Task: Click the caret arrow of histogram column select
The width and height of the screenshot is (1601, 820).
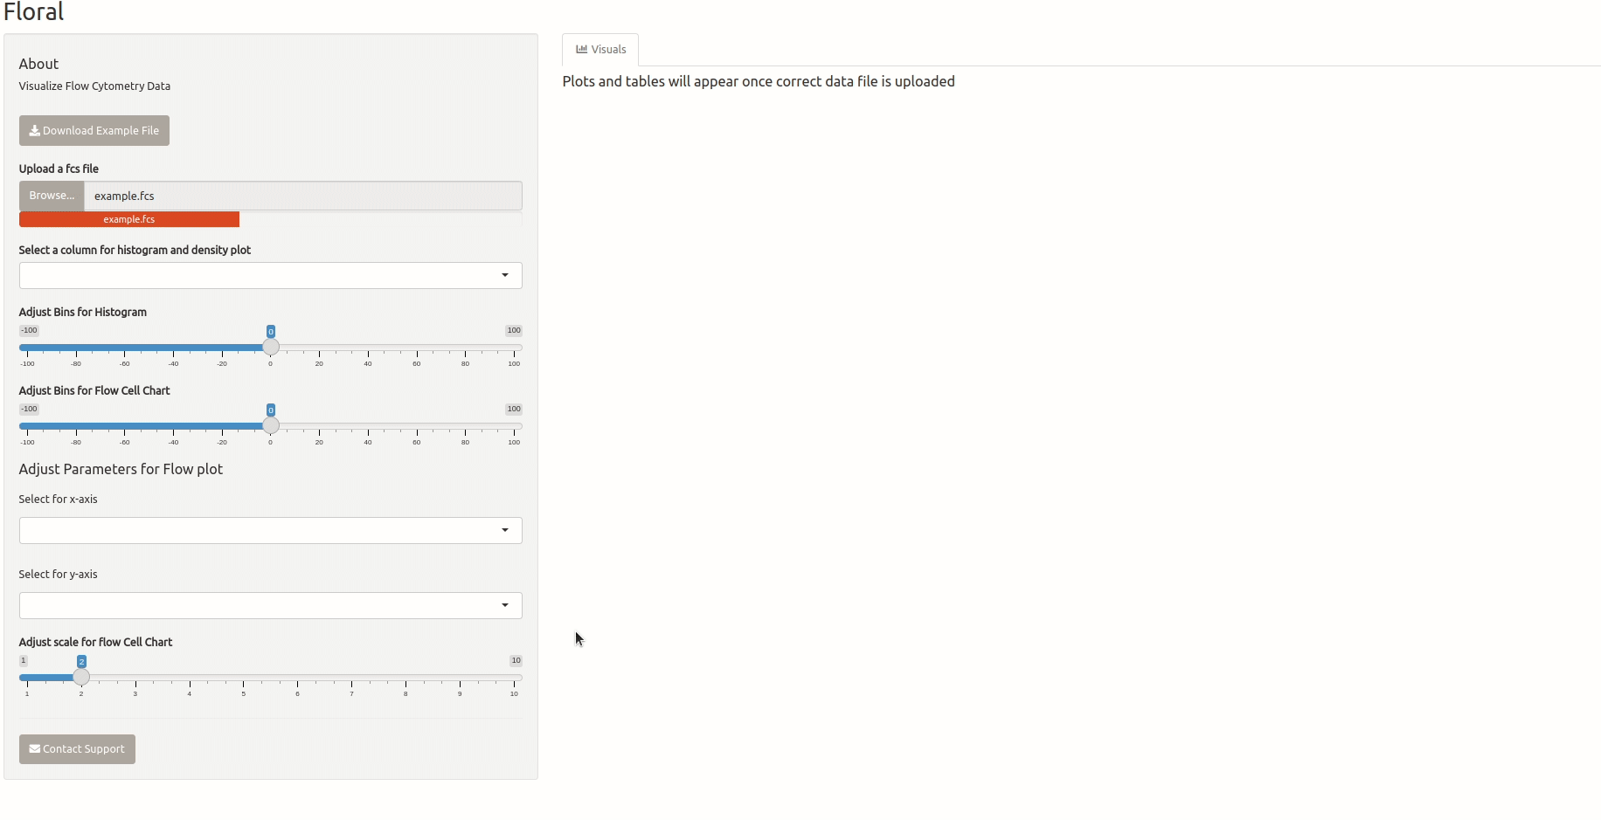Action: click(x=505, y=276)
